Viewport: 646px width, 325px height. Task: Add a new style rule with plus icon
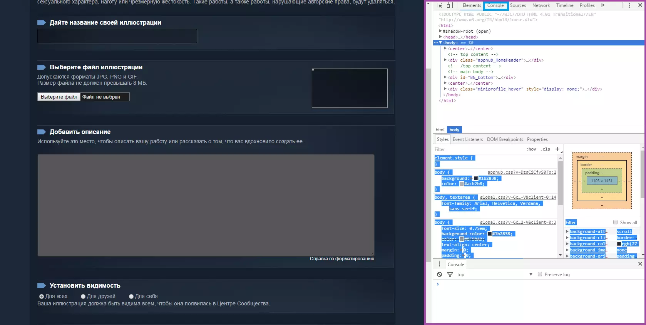(x=557, y=149)
